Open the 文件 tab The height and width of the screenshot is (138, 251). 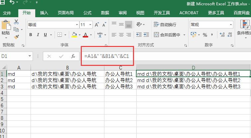(x=7, y=13)
